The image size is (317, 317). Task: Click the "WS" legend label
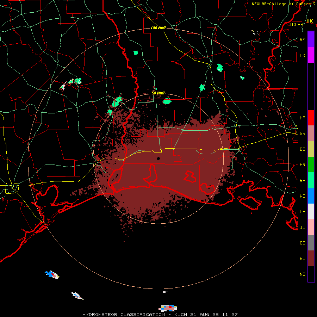coord(302,196)
